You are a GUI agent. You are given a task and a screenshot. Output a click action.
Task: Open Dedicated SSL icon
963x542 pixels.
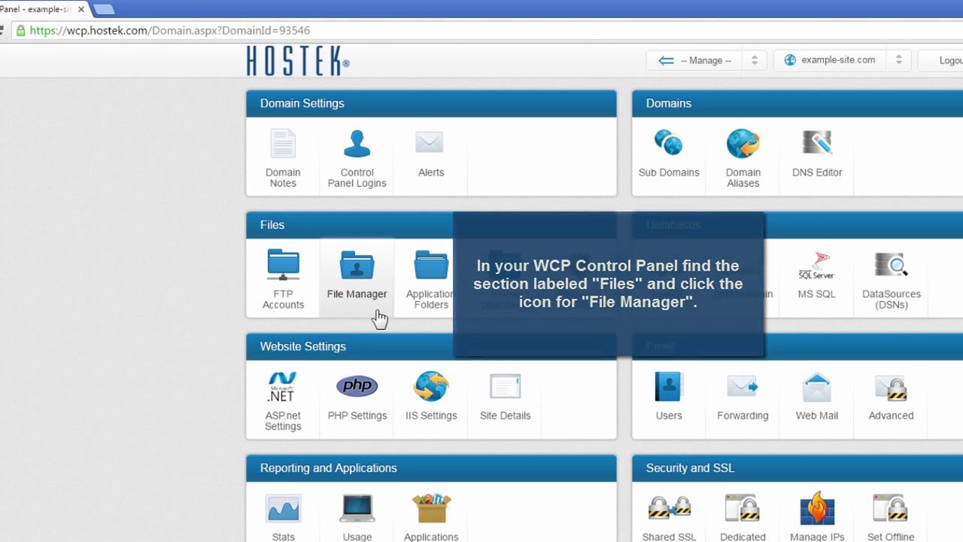point(743,509)
